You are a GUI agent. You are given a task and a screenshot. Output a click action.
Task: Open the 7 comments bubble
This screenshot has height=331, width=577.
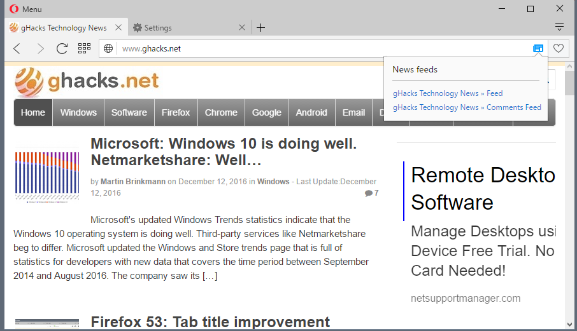[372, 193]
